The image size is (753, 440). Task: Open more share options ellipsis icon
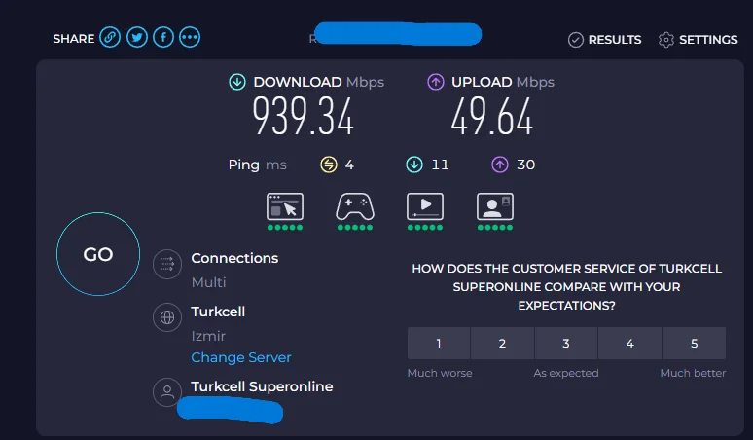[x=190, y=38]
